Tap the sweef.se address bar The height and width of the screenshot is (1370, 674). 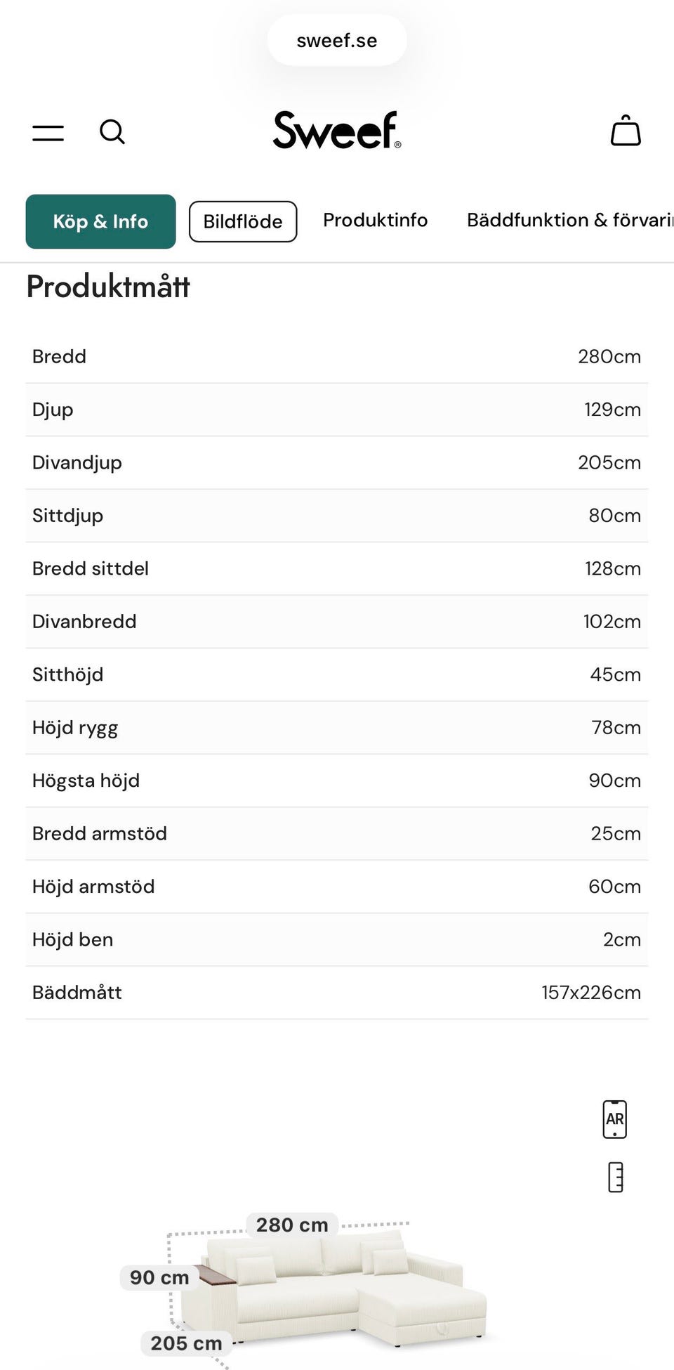point(337,41)
